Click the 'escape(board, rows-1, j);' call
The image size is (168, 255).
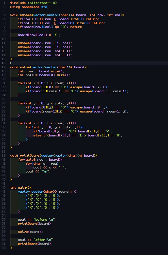point(104,111)
